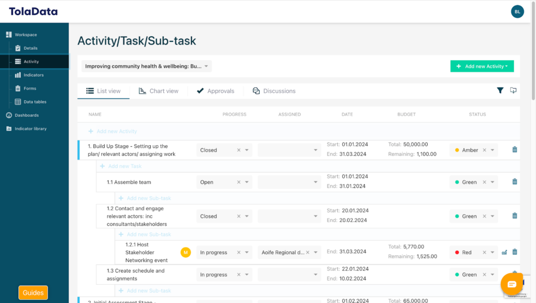536x303 pixels.
Task: Click the yellow M badge icon
Action: [x=185, y=253]
